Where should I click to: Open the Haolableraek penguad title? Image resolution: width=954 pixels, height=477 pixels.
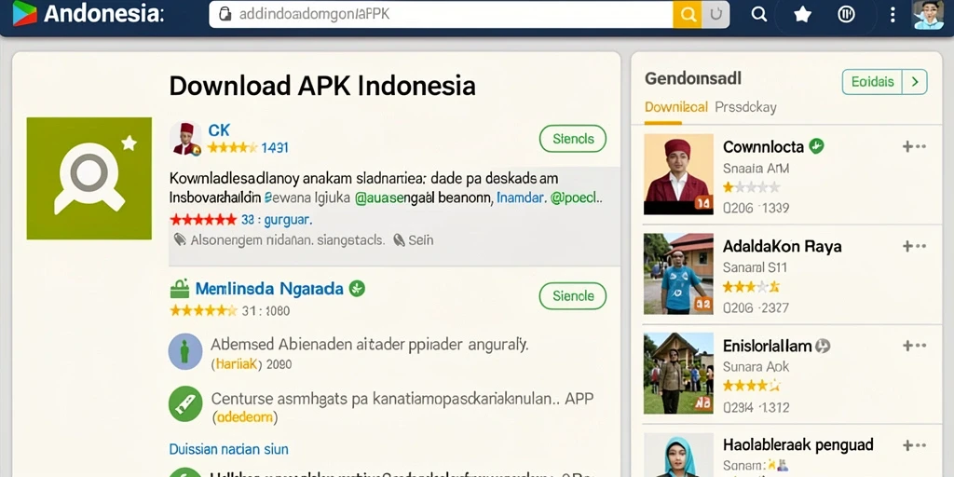[798, 444]
